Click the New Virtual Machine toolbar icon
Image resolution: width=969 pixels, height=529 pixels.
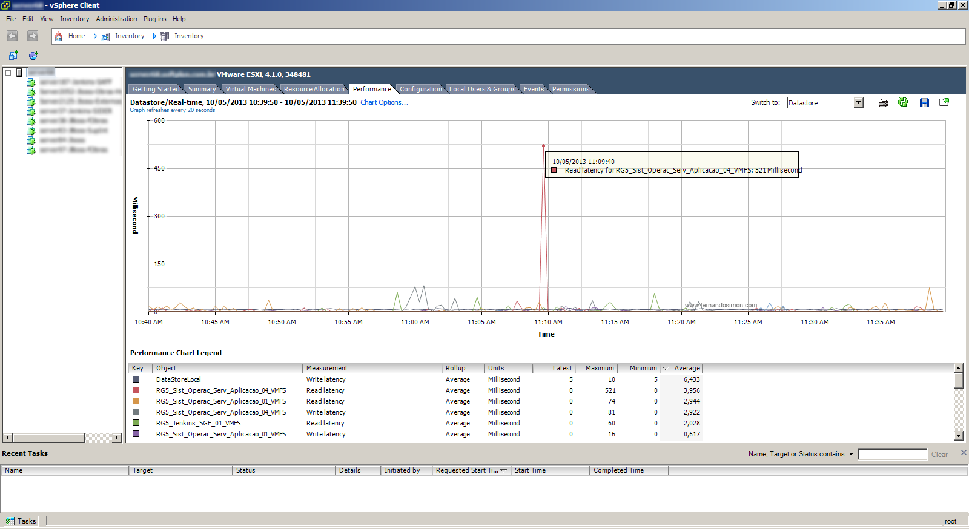[x=13, y=55]
